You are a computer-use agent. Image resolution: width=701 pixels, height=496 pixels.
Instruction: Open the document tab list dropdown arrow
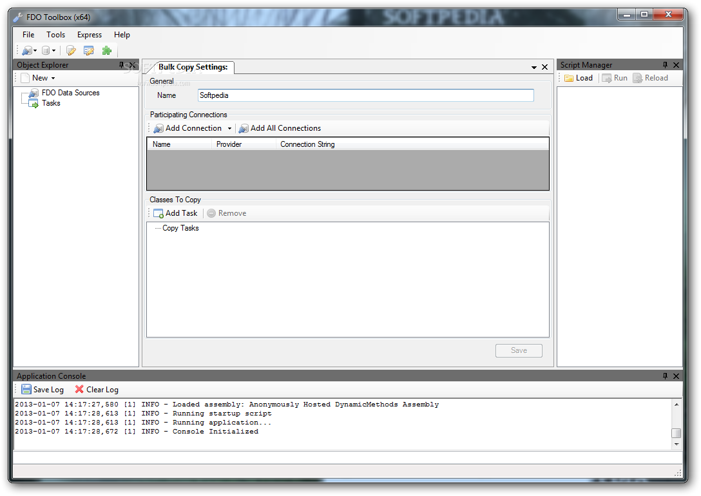pyautogui.click(x=533, y=68)
